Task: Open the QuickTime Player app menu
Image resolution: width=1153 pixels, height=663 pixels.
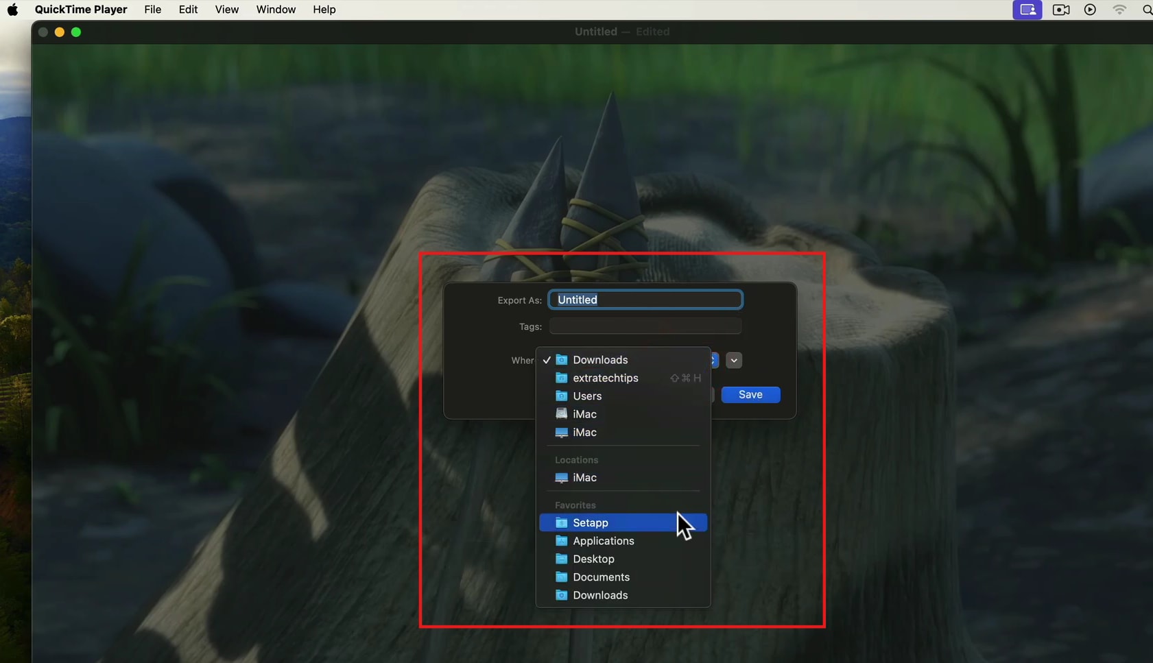Action: click(81, 10)
